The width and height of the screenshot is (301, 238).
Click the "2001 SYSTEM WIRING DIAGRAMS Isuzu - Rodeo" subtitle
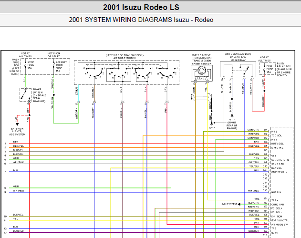pyautogui.click(x=141, y=20)
